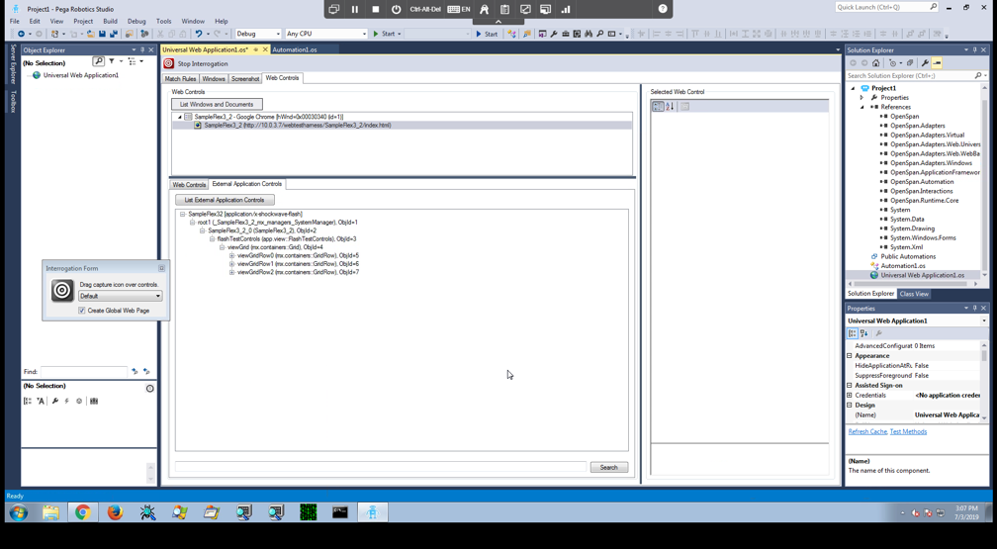The height and width of the screenshot is (549, 997).
Task: Switch to the Match Rules tab
Action: point(181,78)
